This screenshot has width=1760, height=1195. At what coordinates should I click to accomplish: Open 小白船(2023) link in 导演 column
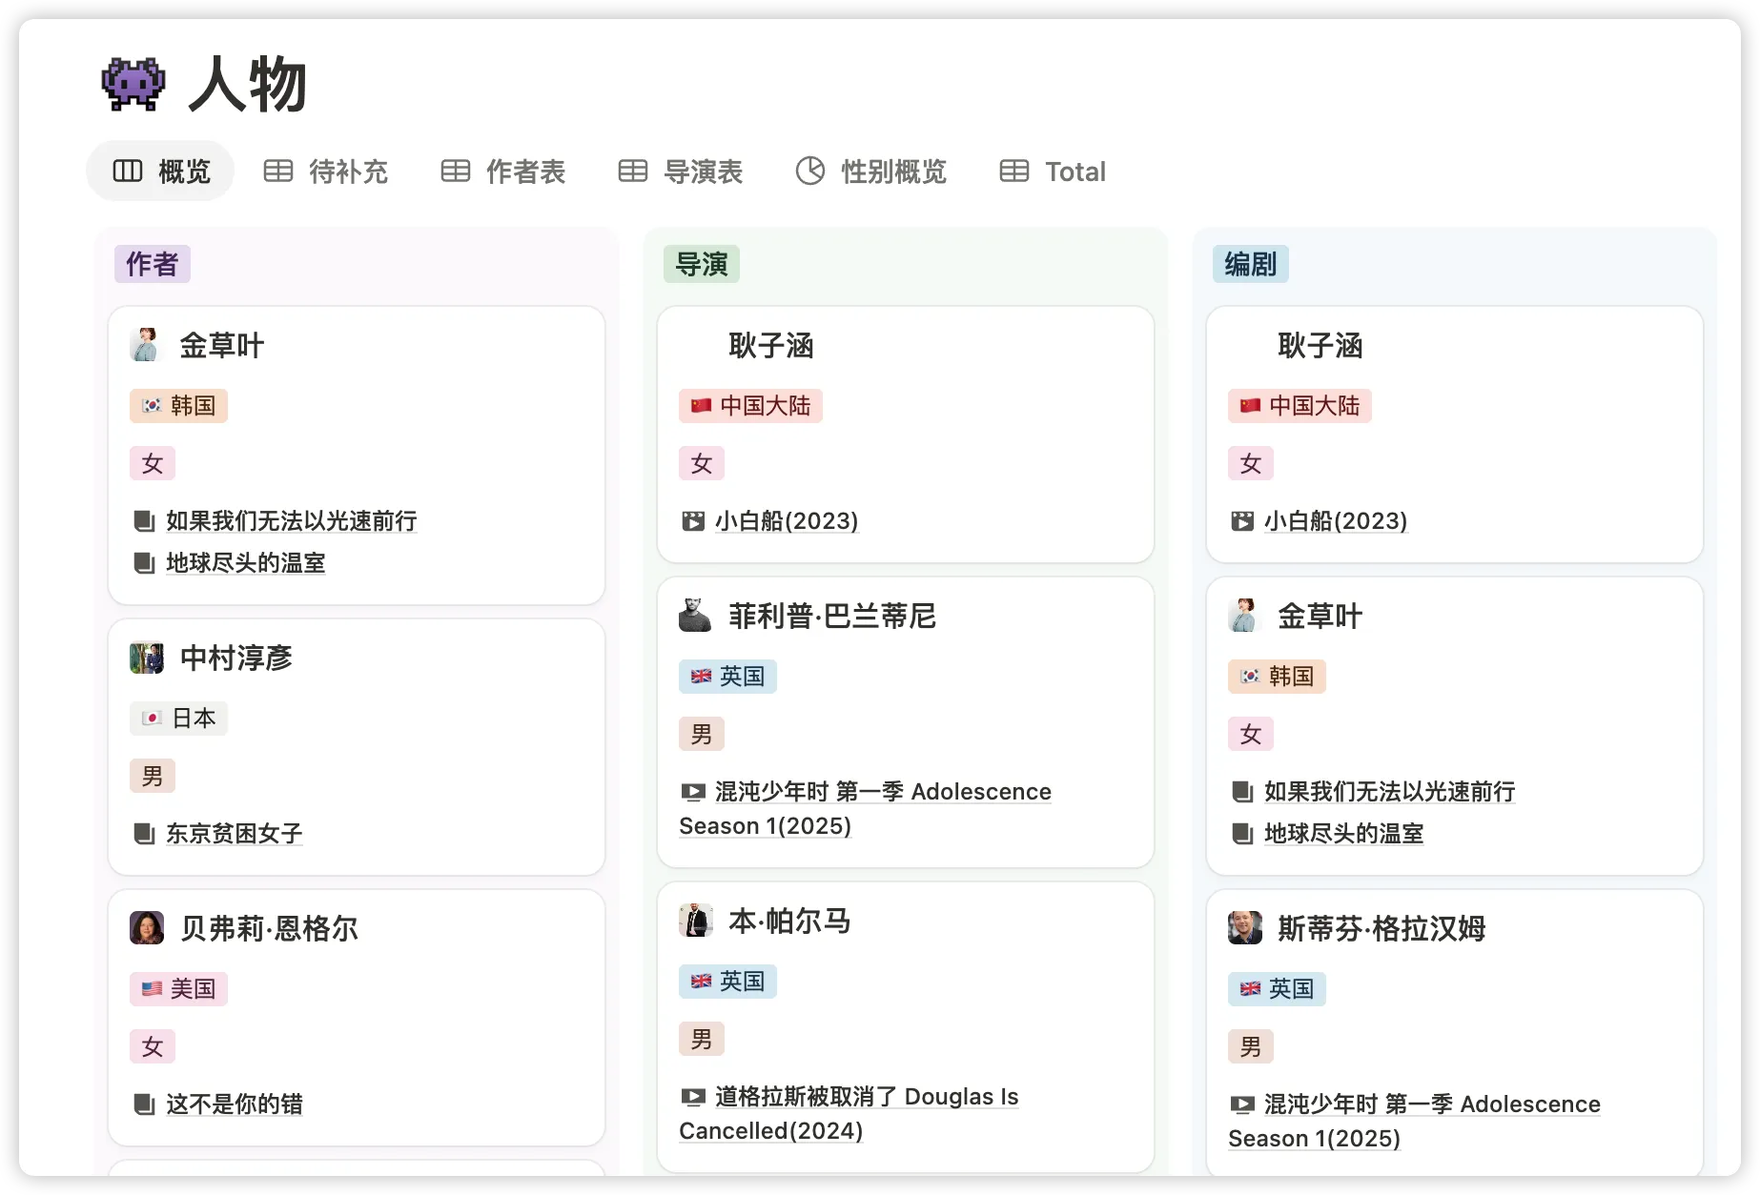tap(786, 521)
